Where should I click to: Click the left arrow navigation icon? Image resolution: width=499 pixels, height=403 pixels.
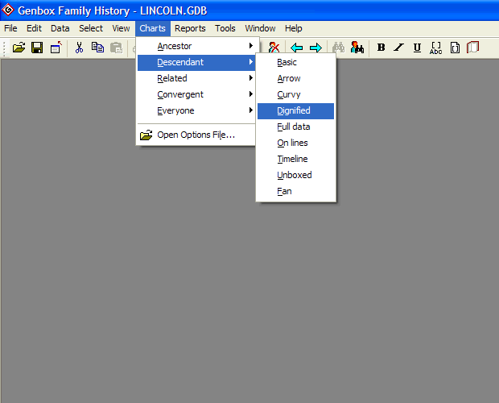[x=297, y=48]
